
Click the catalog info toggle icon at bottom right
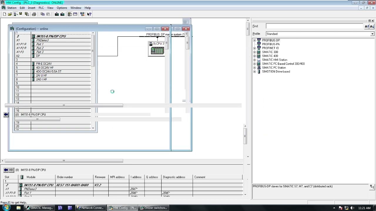(x=372, y=187)
